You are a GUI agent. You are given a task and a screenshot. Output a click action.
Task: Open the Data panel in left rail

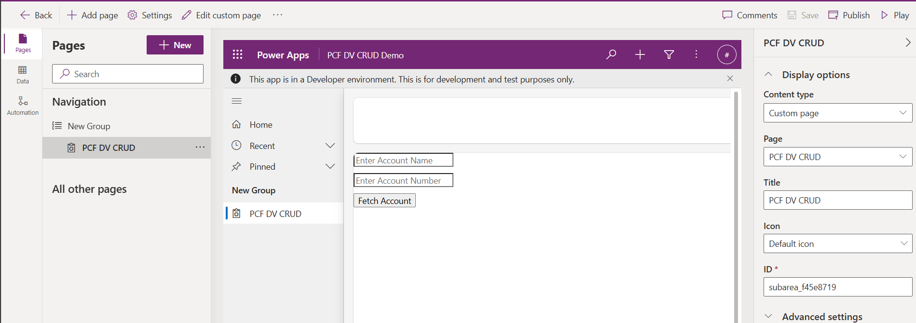[23, 74]
